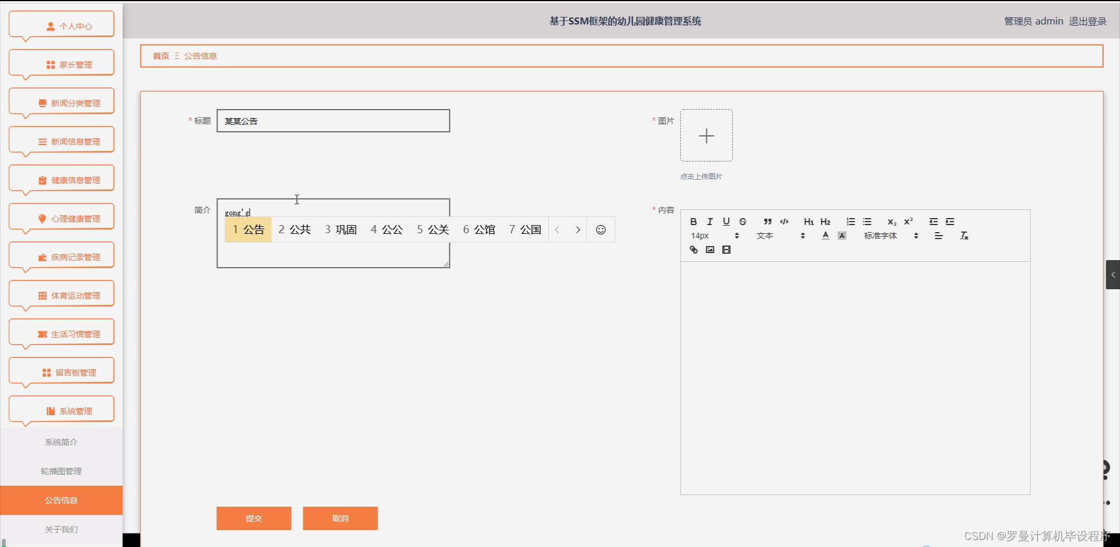Insert a hyperlink using the link icon

(693, 250)
